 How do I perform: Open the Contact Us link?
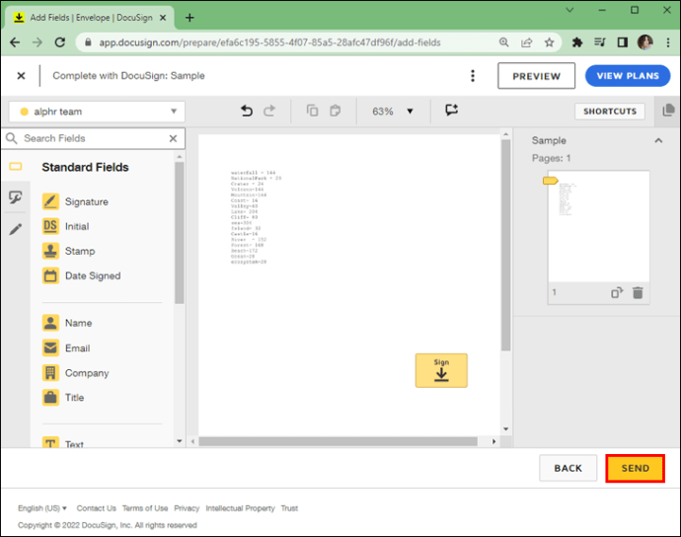tap(97, 508)
